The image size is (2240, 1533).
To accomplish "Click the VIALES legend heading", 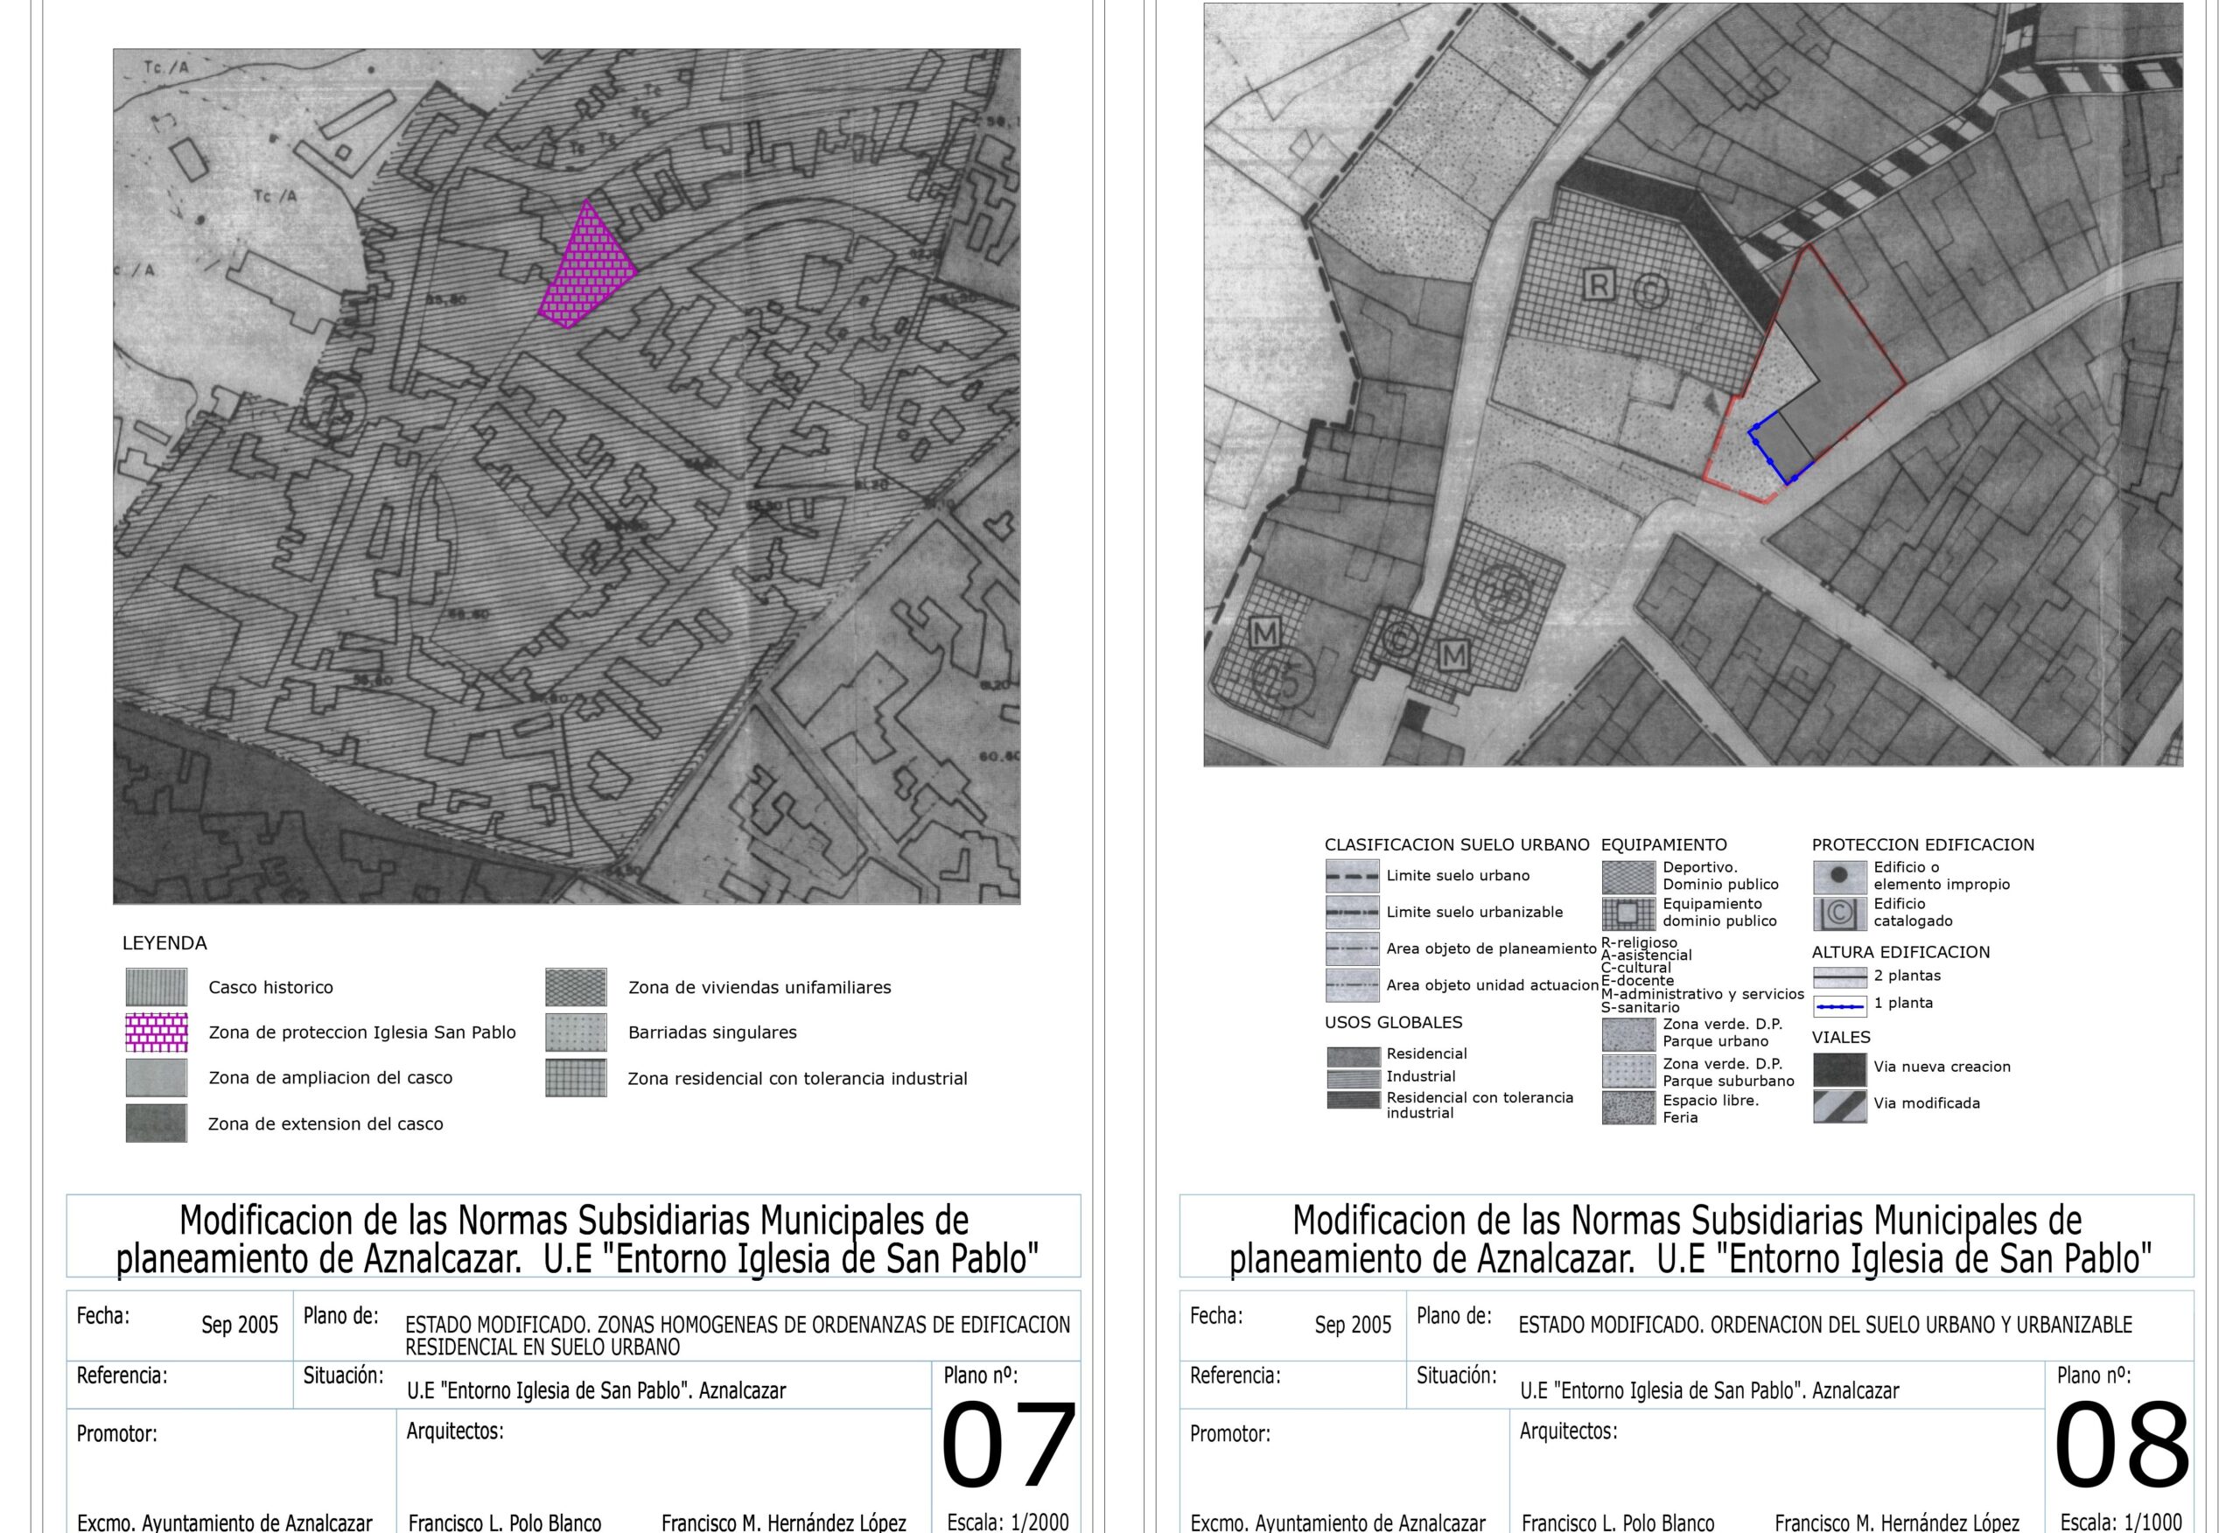I will (x=1841, y=1038).
